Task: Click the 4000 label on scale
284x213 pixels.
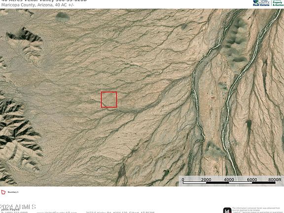Action: pos(229,179)
